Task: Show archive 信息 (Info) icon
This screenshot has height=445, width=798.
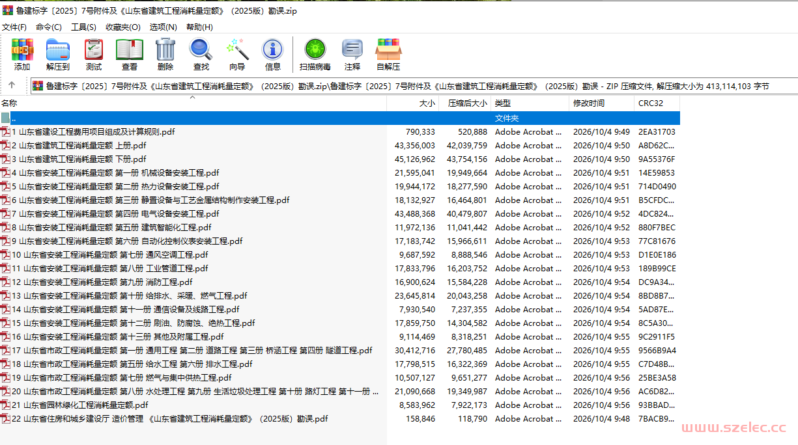Action: pyautogui.click(x=273, y=55)
